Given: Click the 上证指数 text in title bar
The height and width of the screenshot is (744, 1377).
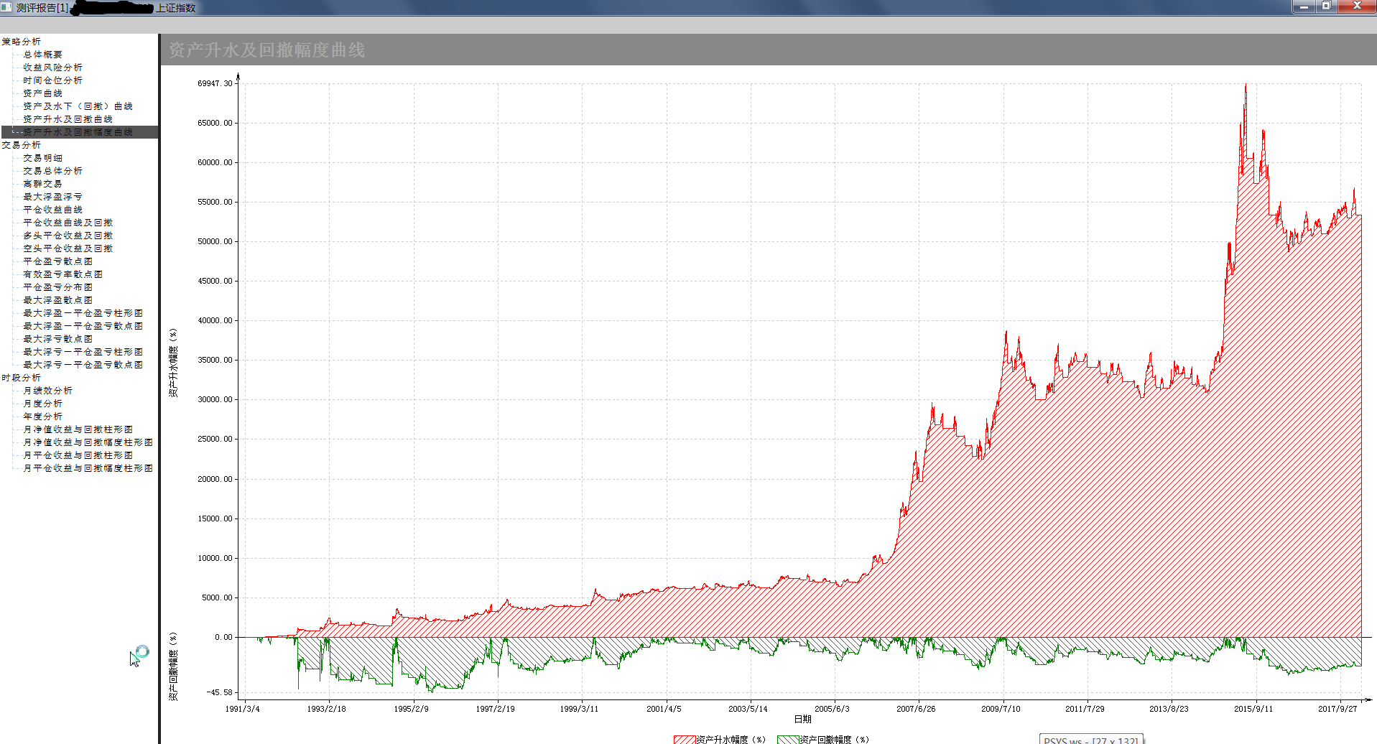Looking at the screenshot, I should click(x=176, y=8).
